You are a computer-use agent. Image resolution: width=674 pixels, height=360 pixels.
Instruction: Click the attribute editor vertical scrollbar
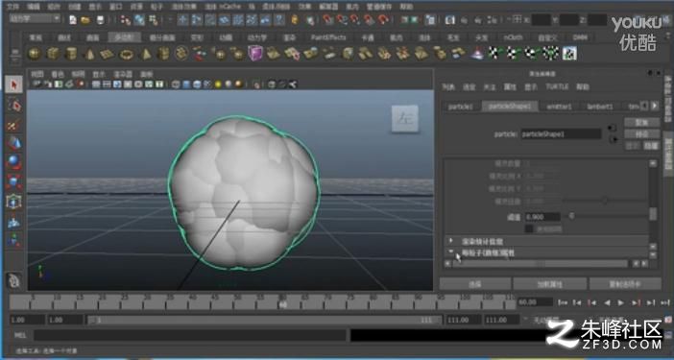[653, 213]
